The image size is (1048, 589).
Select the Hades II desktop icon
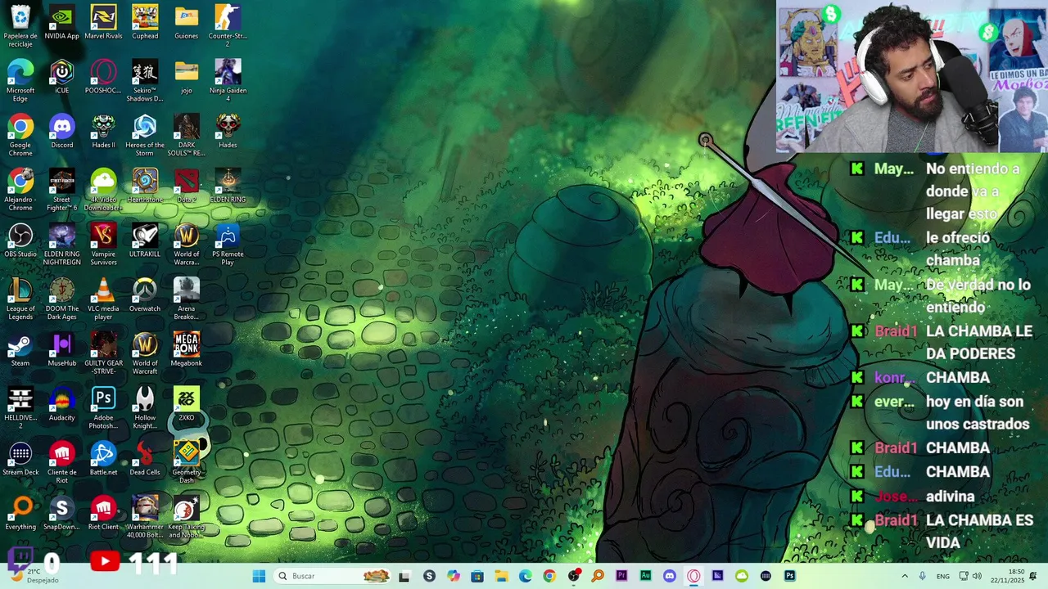(x=103, y=132)
